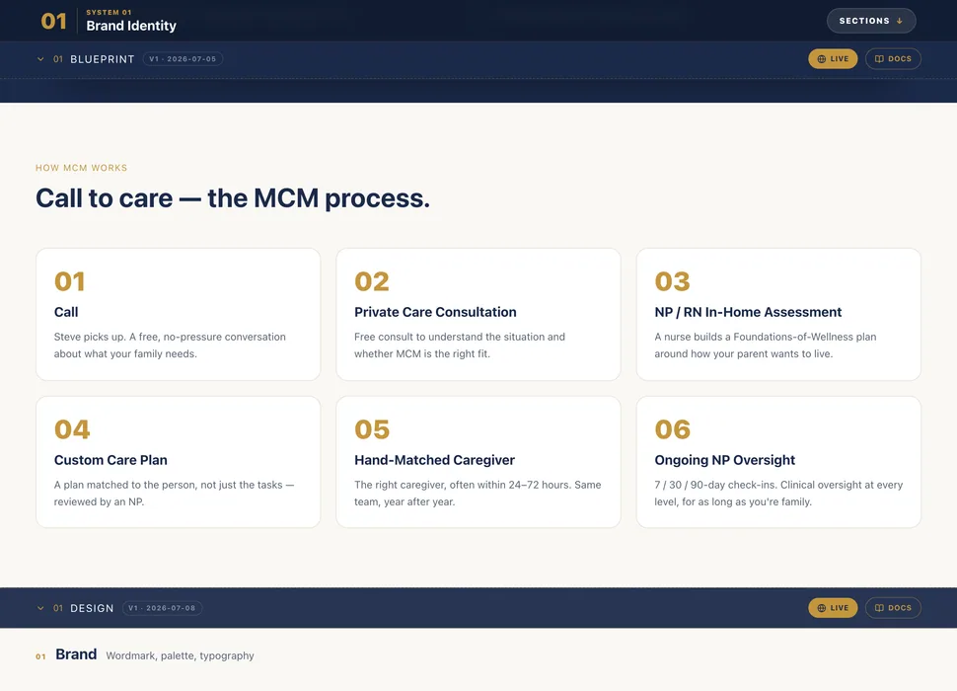
Task: Click the gold step number 03
Action: coord(672,281)
